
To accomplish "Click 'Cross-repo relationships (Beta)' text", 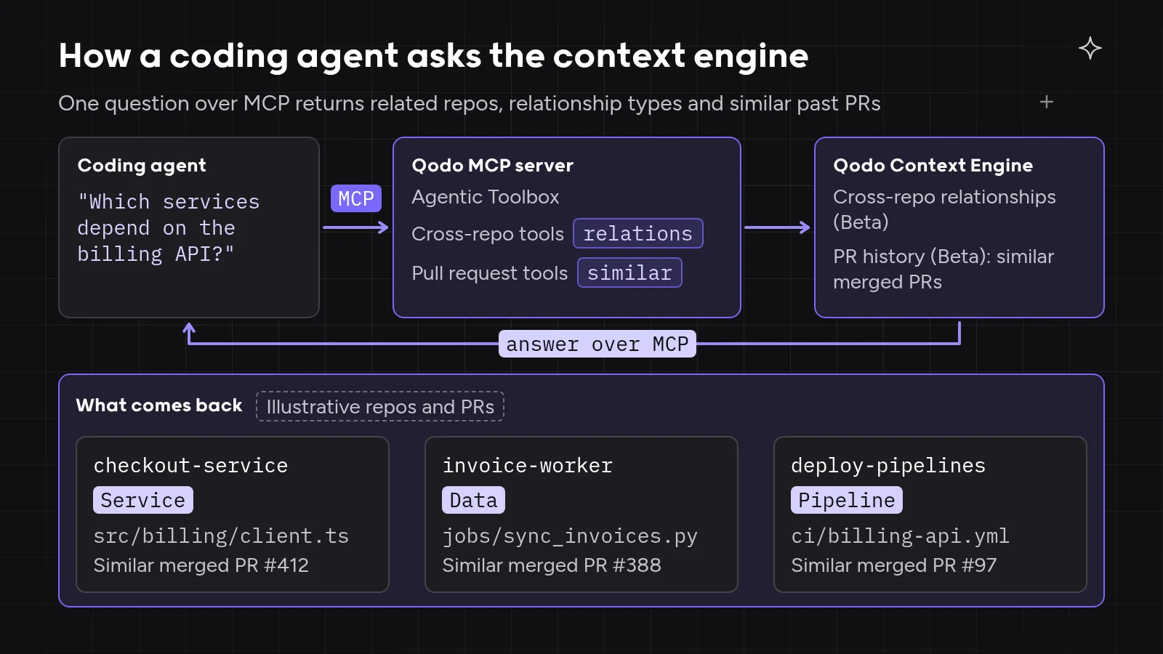I will pos(944,209).
